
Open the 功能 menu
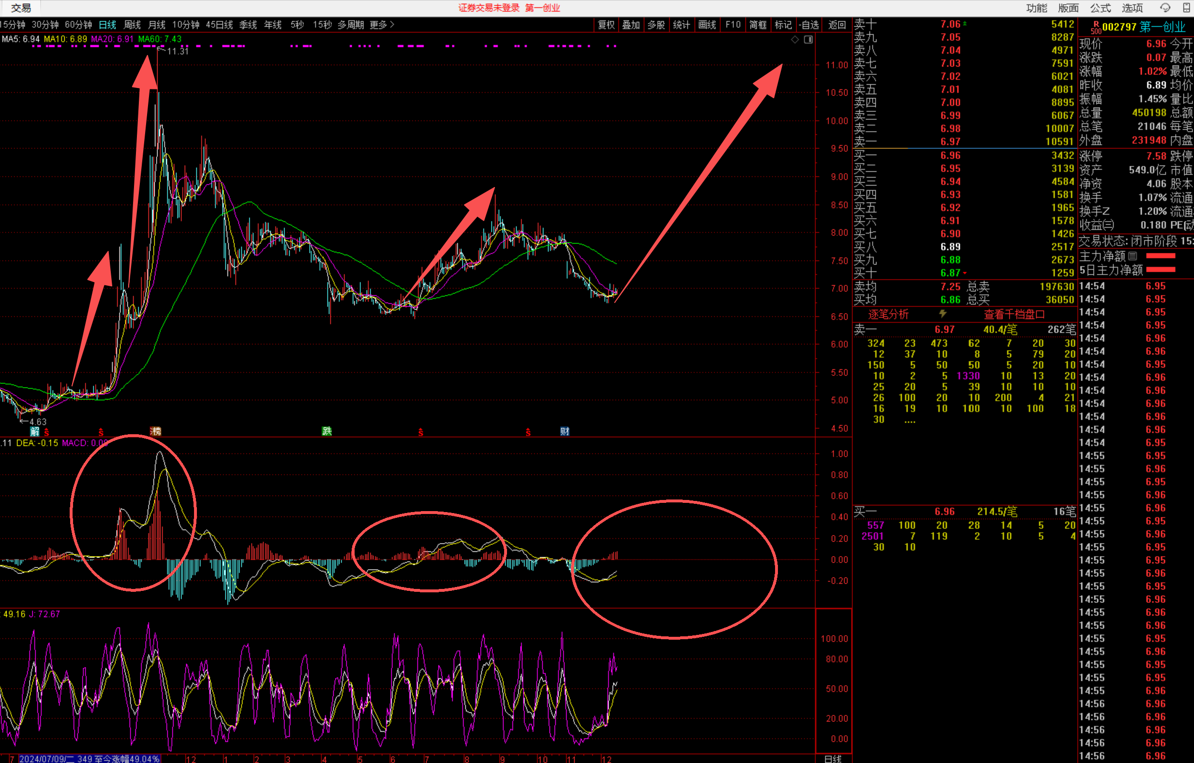tap(1036, 8)
